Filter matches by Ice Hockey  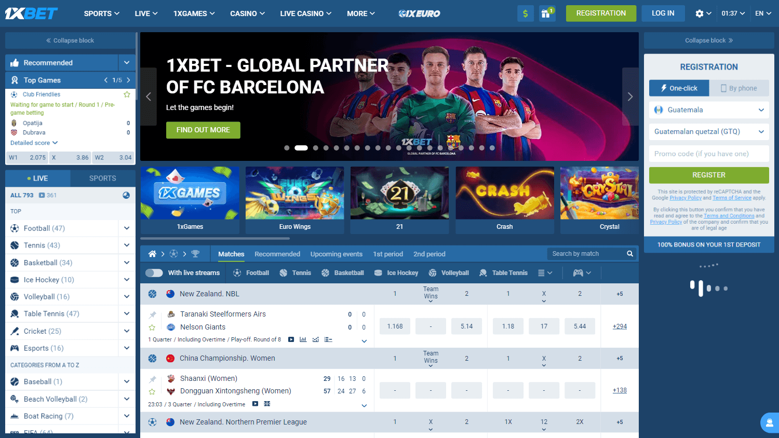click(396, 273)
